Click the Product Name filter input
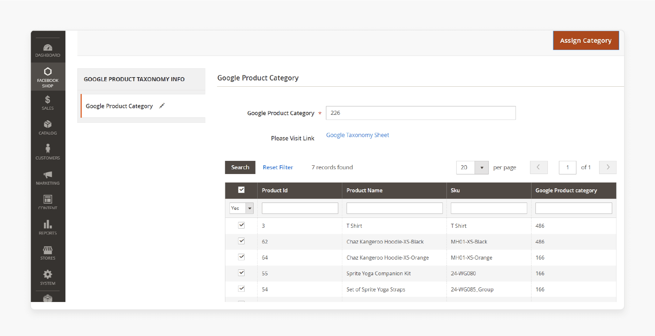The width and height of the screenshot is (655, 336). (x=394, y=208)
